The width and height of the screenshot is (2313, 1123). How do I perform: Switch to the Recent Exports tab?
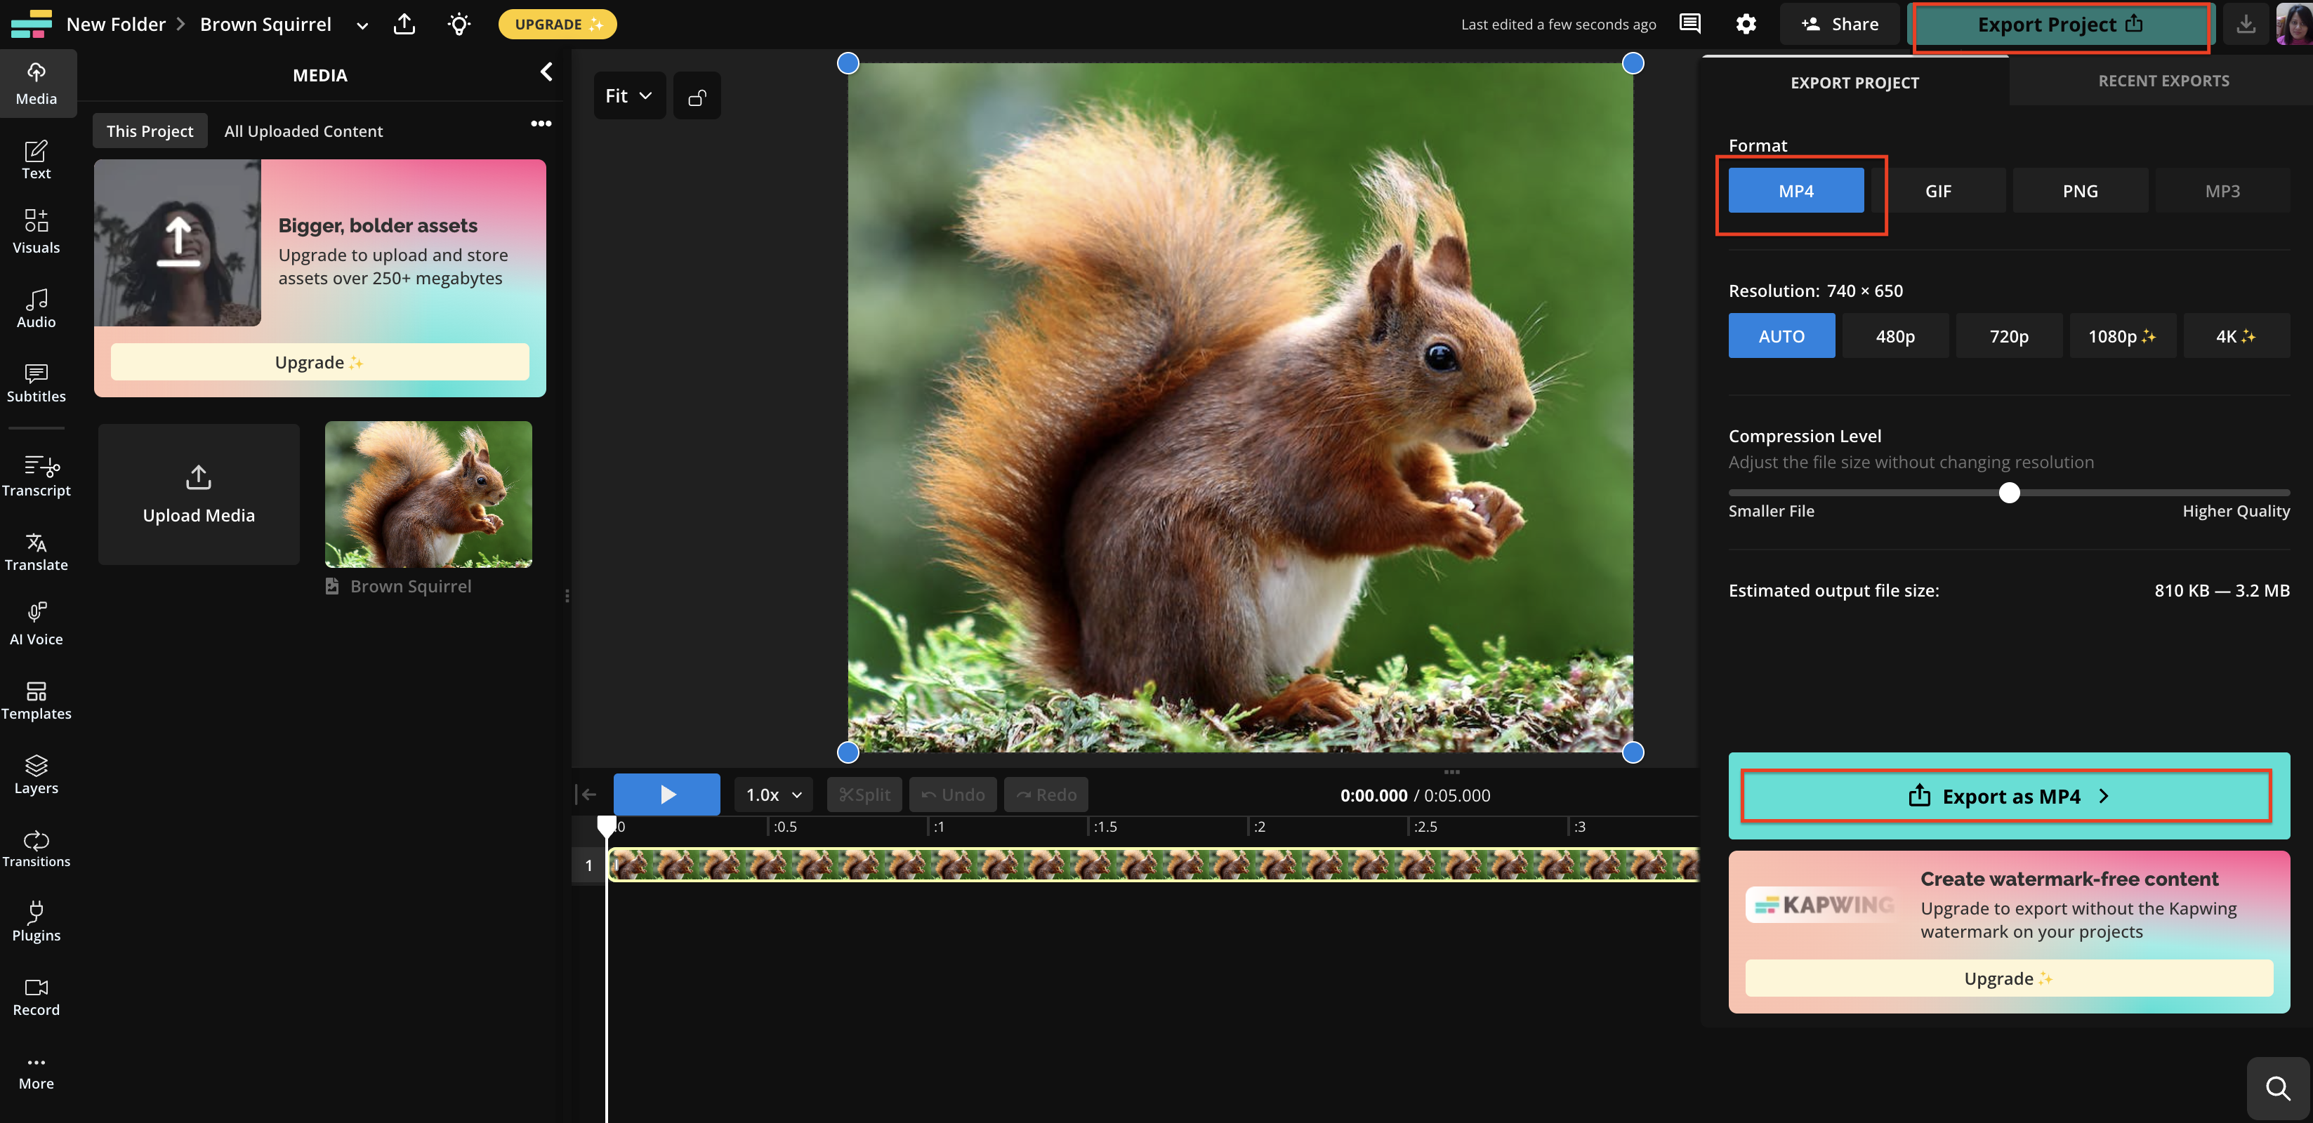(x=2162, y=81)
